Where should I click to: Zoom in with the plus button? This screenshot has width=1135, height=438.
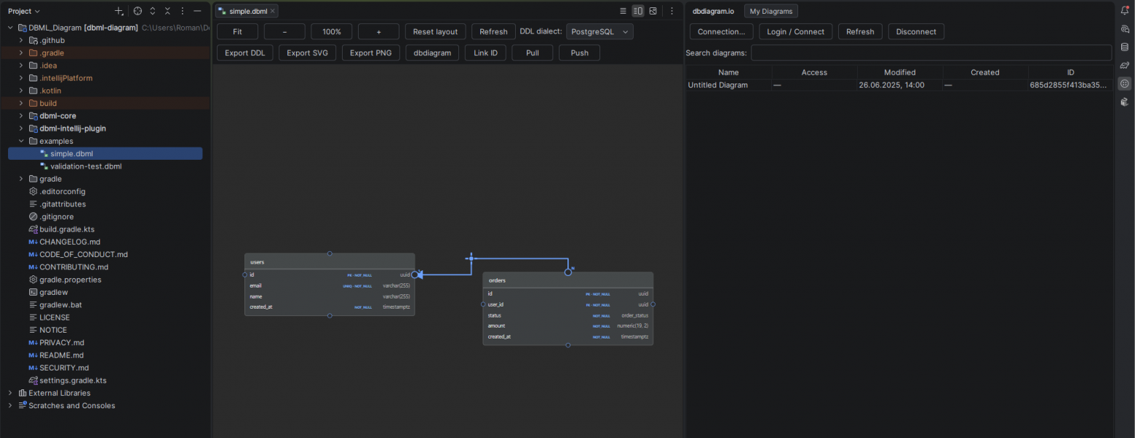pos(378,32)
